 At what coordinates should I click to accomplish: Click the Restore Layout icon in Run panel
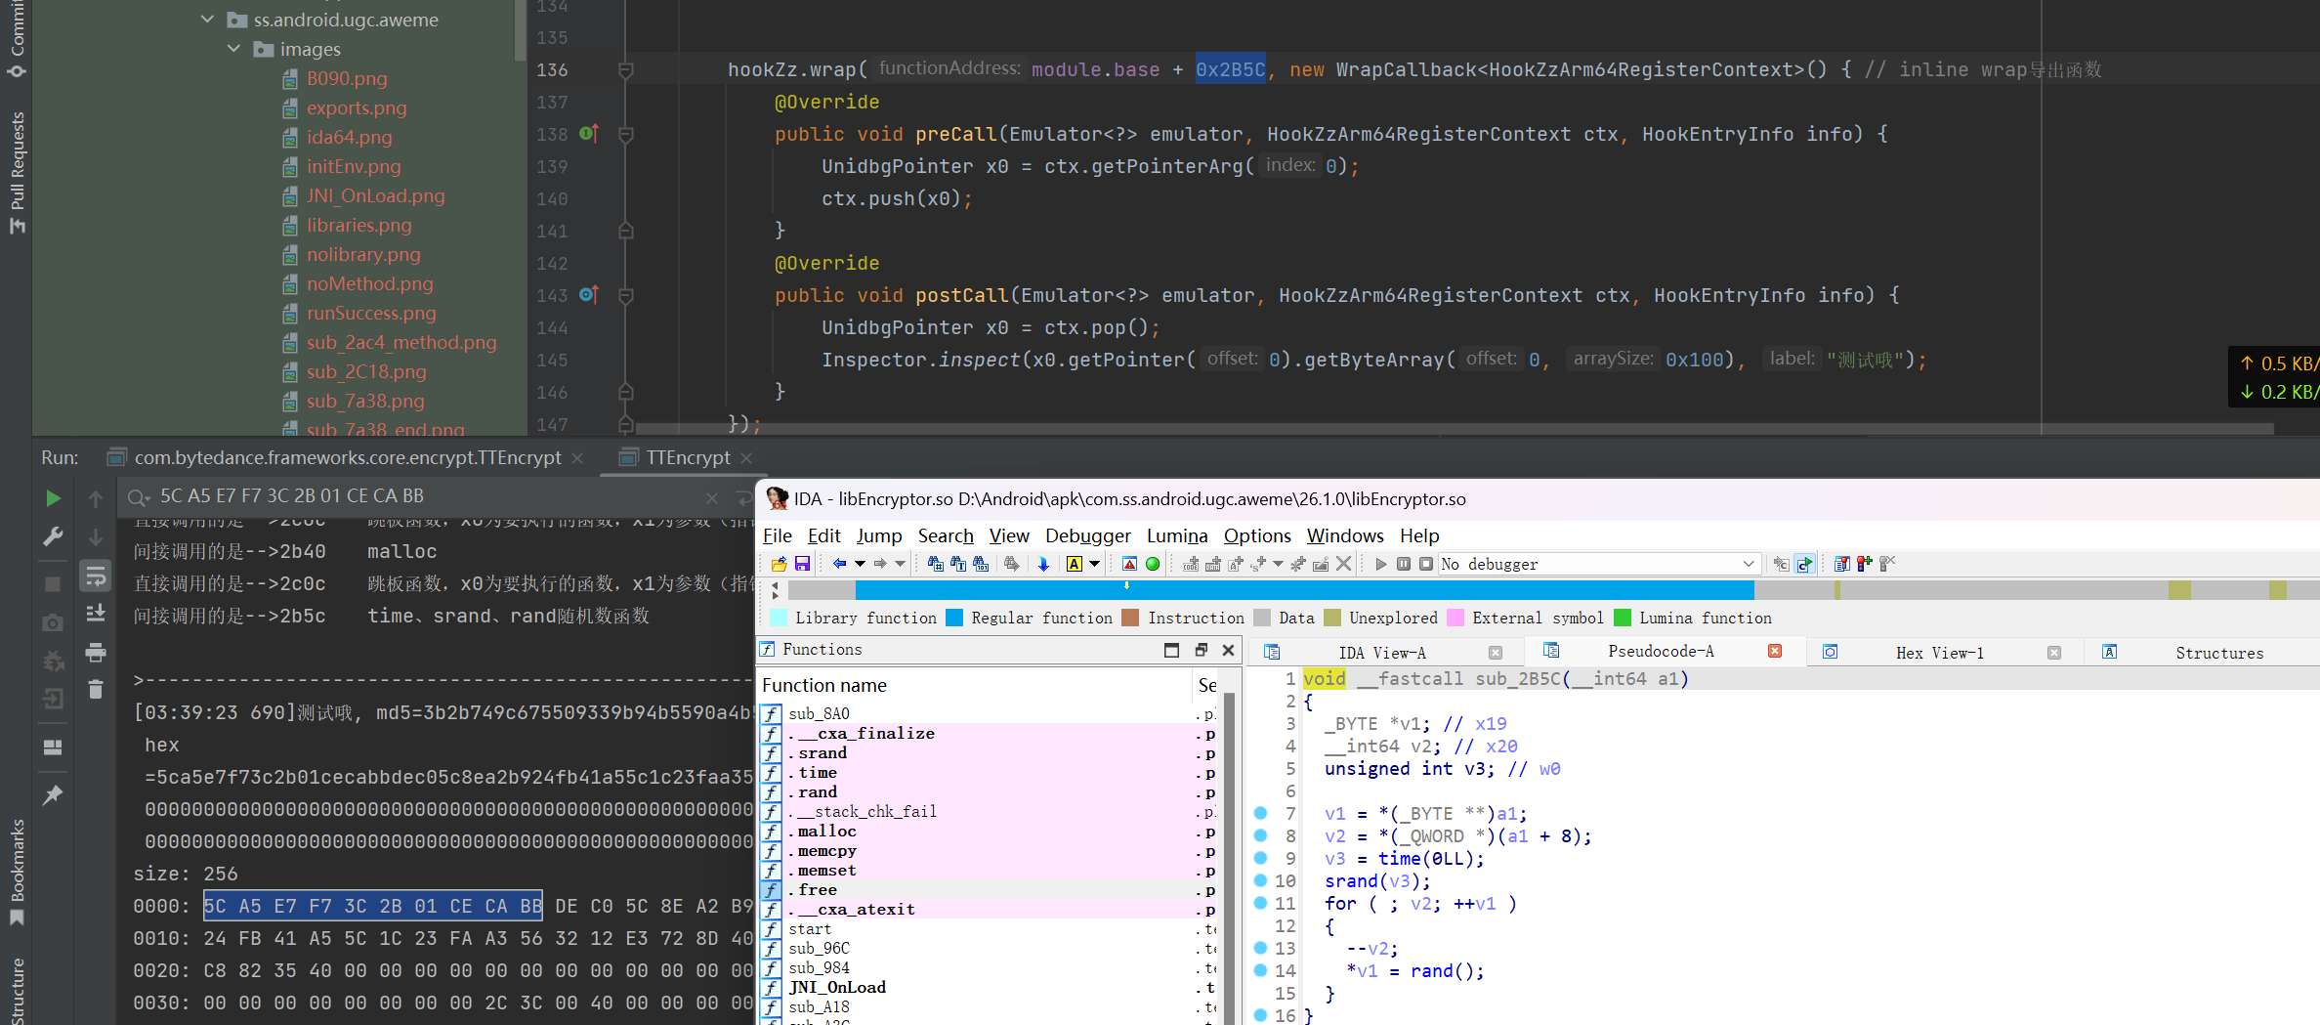click(x=53, y=747)
